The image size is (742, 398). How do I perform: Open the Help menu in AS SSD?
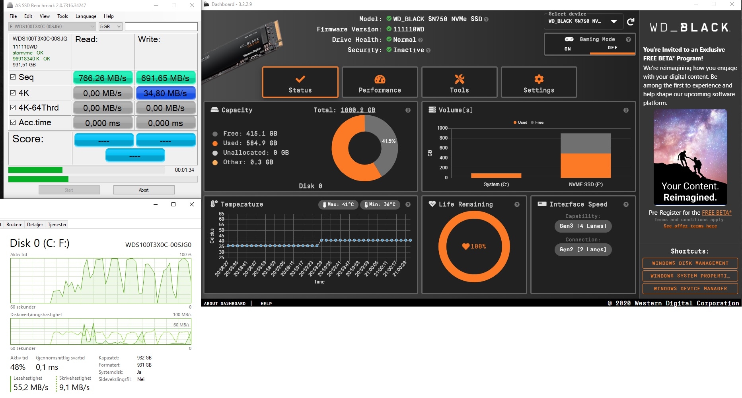click(109, 16)
